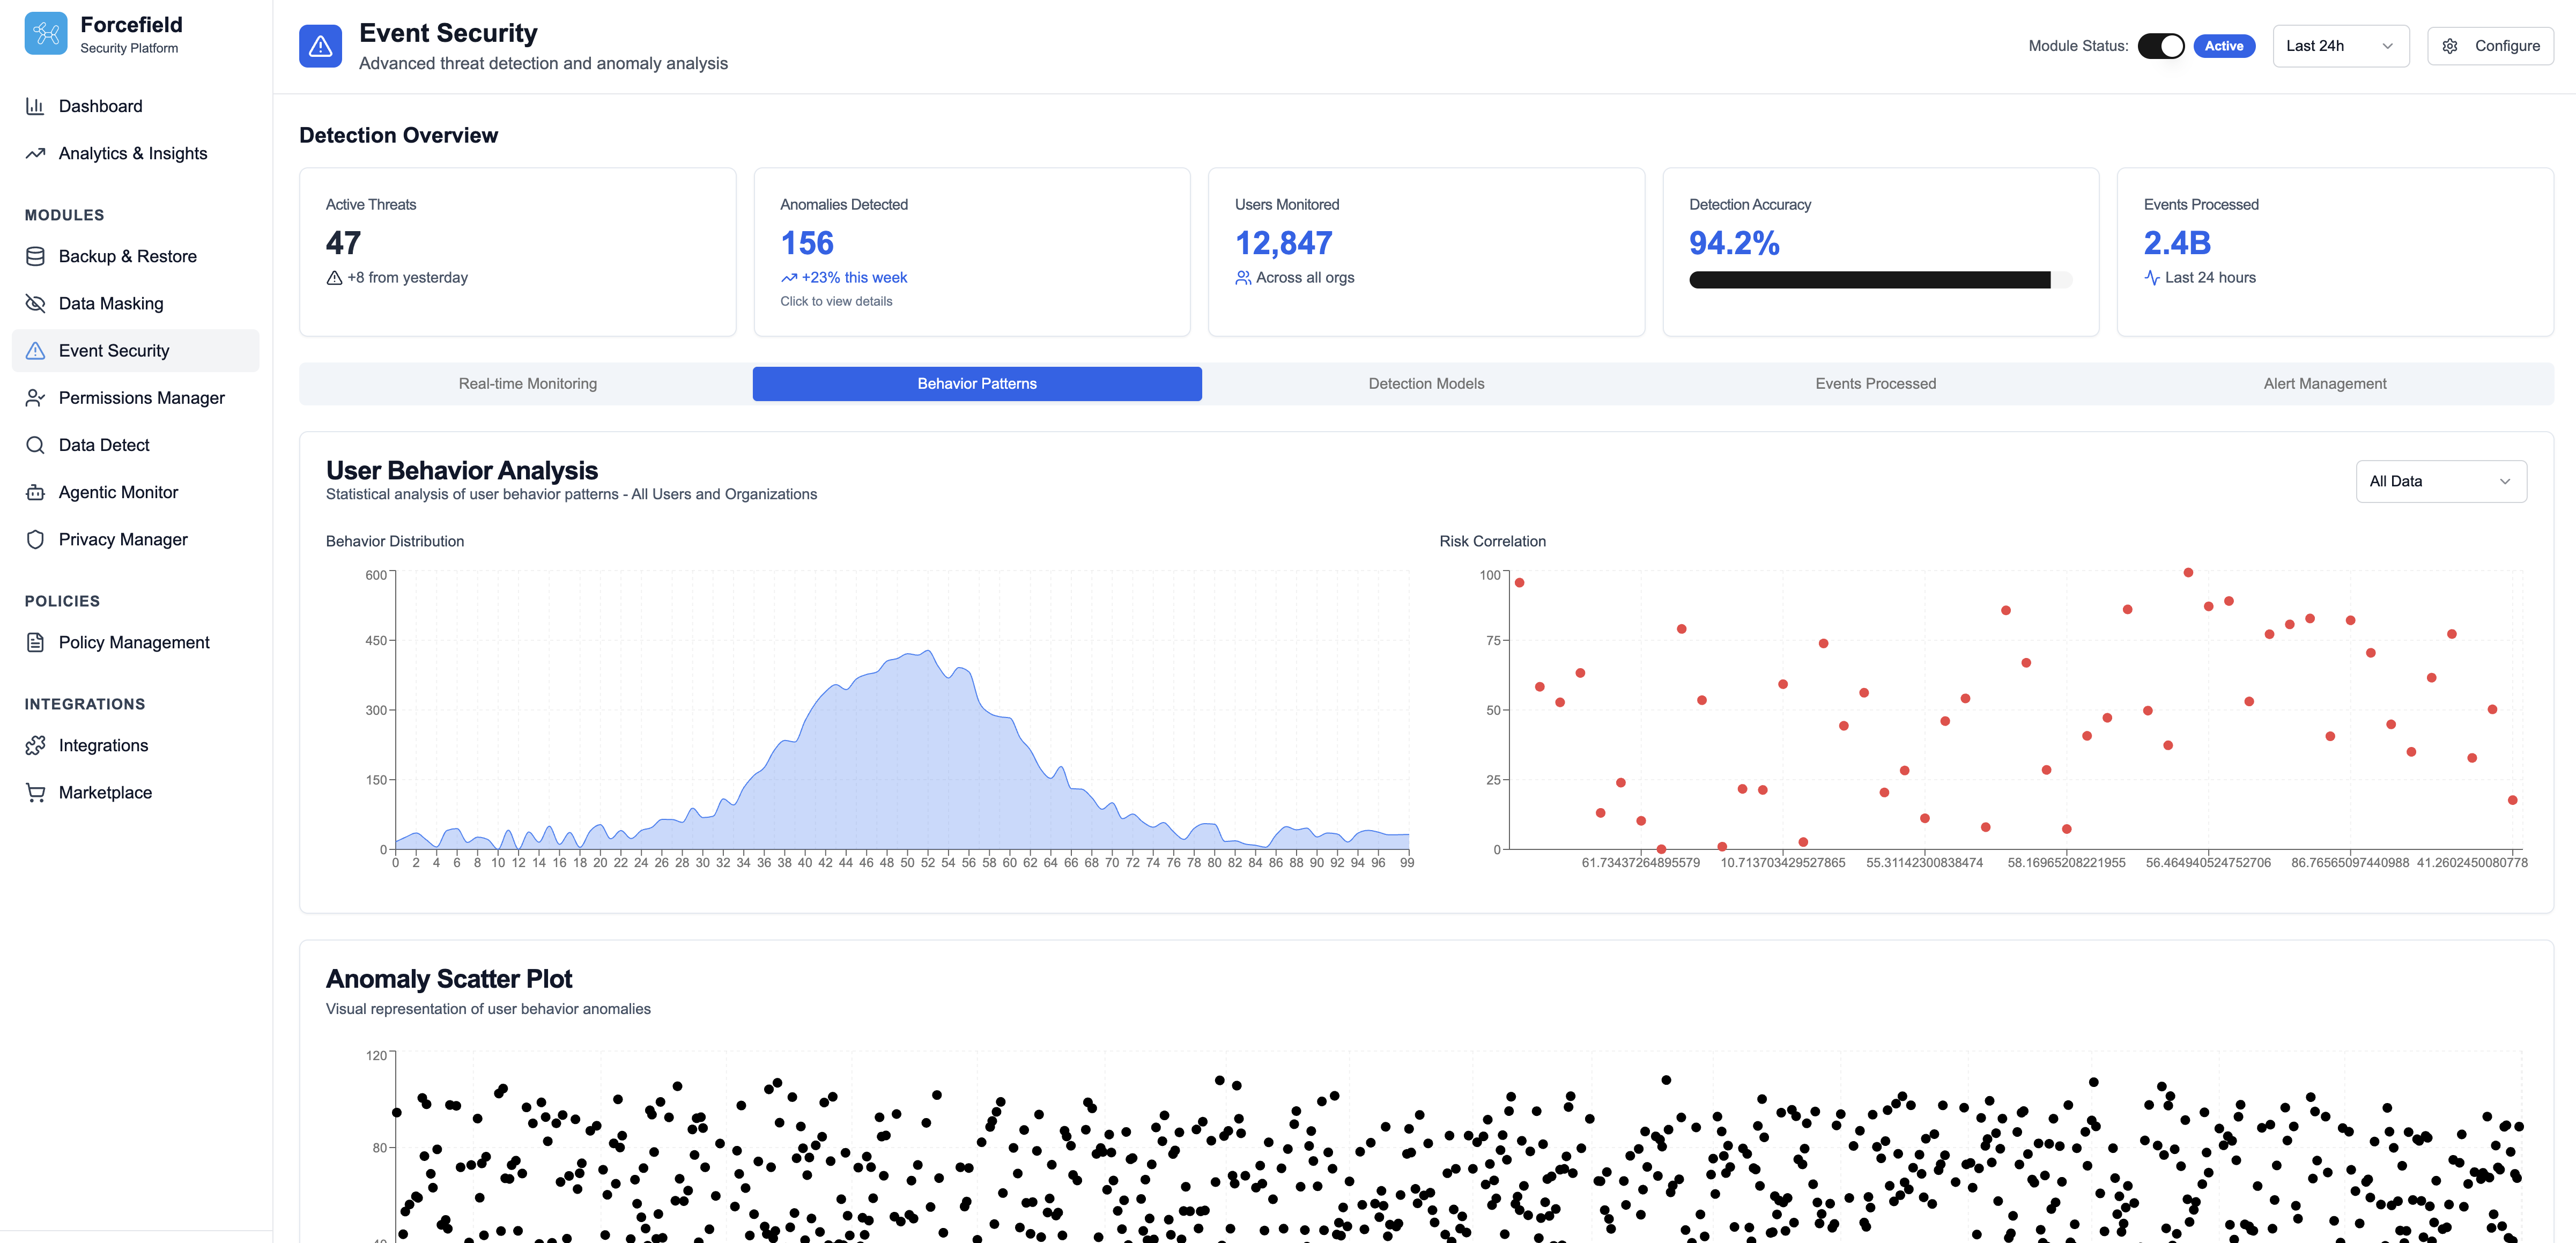The width and height of the screenshot is (2576, 1243).
Task: Click the Configure button
Action: (2490, 46)
